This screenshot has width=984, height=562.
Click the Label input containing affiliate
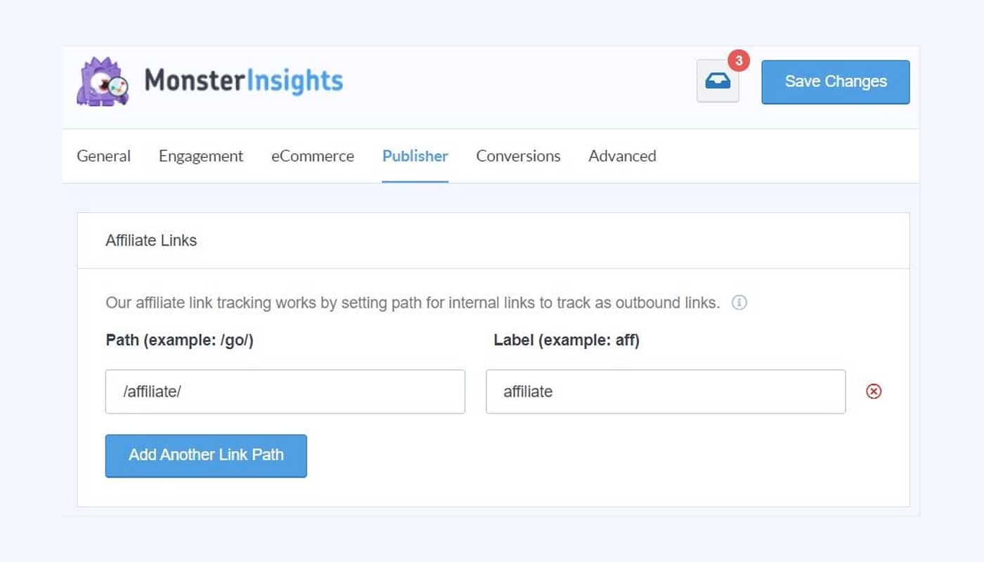[x=665, y=391]
